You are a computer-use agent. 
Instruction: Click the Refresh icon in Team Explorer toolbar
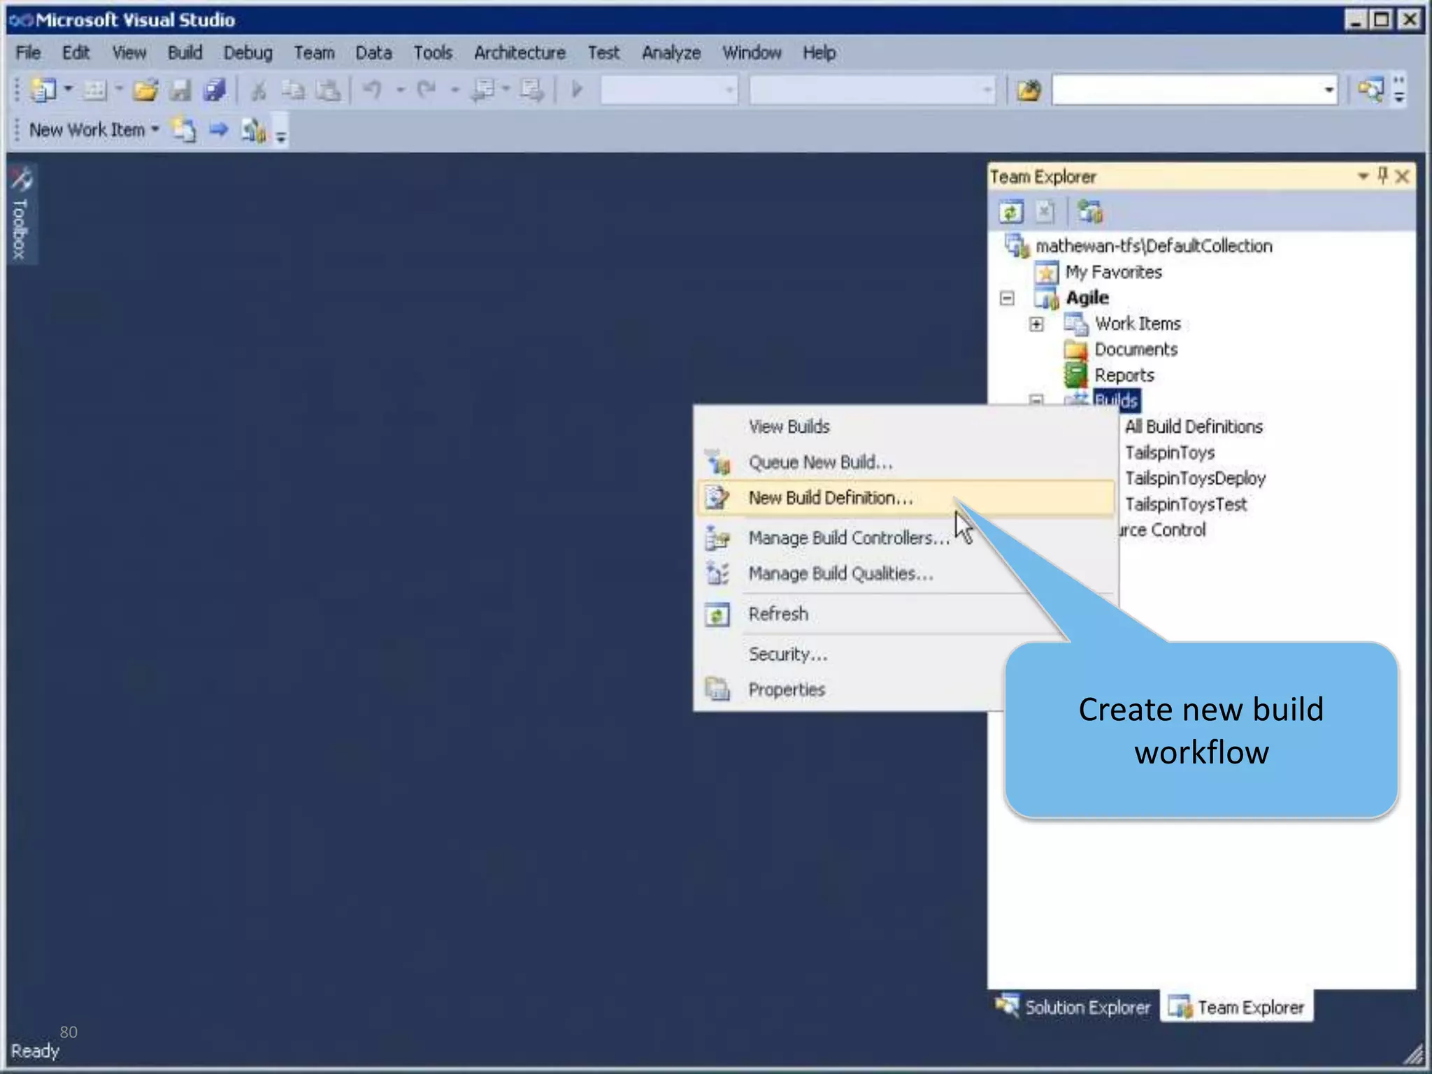(x=1010, y=211)
